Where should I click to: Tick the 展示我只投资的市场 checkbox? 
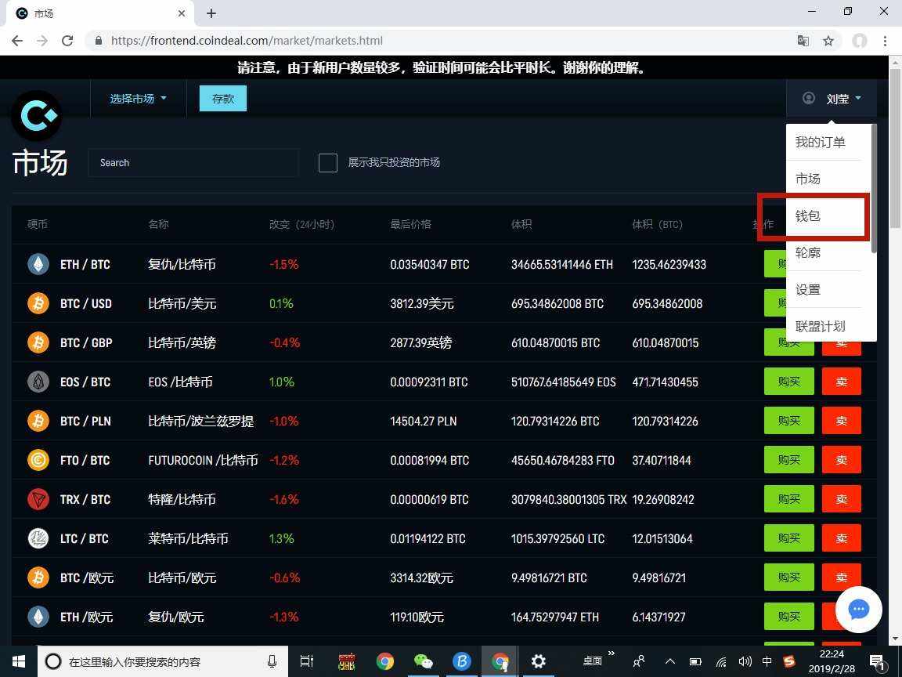[328, 163]
